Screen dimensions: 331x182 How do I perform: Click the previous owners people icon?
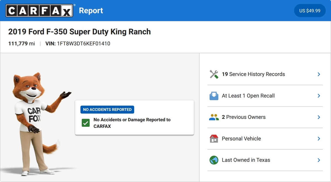click(214, 117)
